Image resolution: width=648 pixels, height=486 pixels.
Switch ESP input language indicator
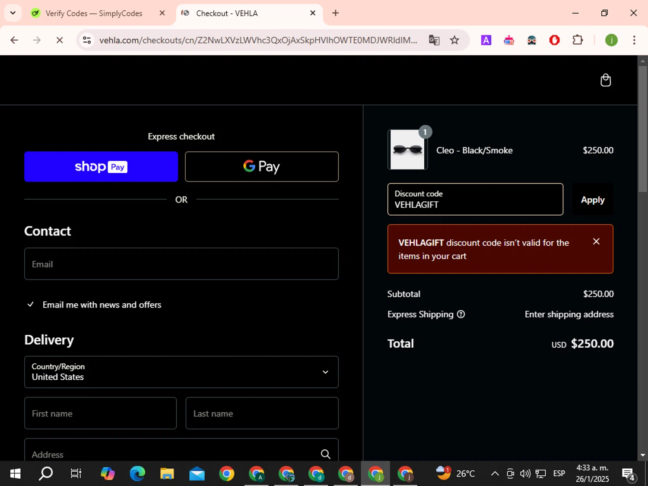point(559,474)
